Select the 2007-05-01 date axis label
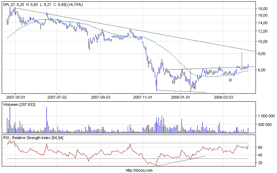This screenshot has width=277, height=173. coord(16,97)
